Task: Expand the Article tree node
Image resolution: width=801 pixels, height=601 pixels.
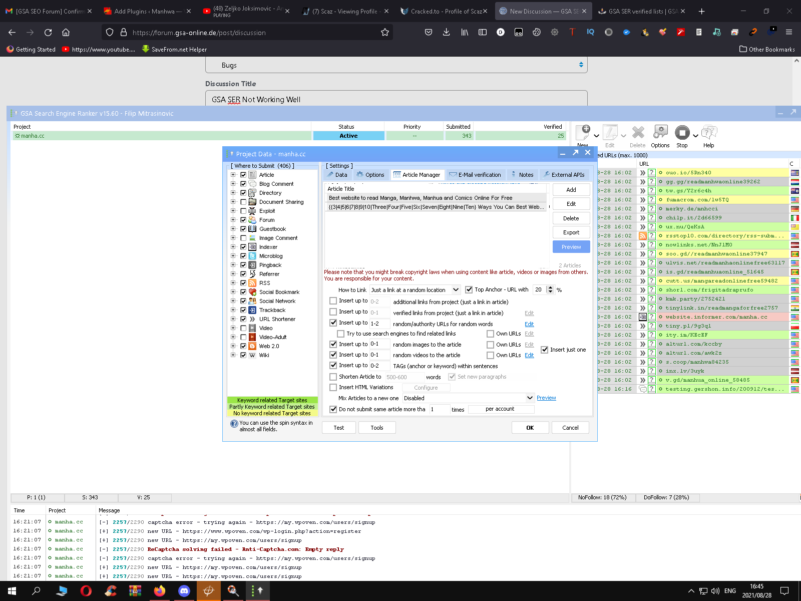Action: coord(233,175)
